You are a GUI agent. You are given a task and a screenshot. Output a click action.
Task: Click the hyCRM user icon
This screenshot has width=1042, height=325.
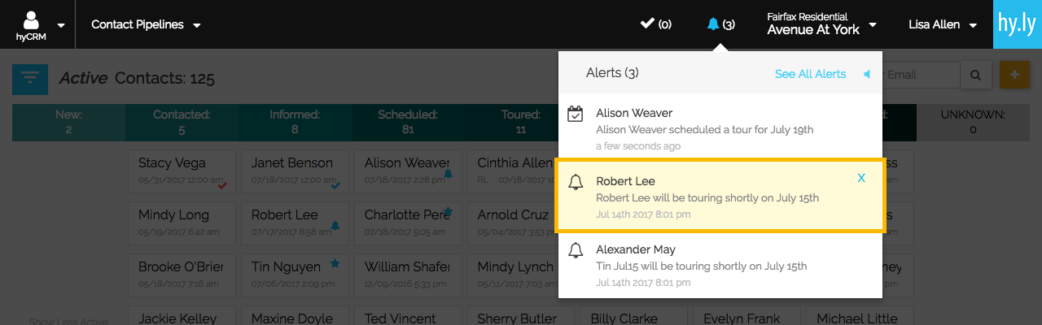(32, 20)
